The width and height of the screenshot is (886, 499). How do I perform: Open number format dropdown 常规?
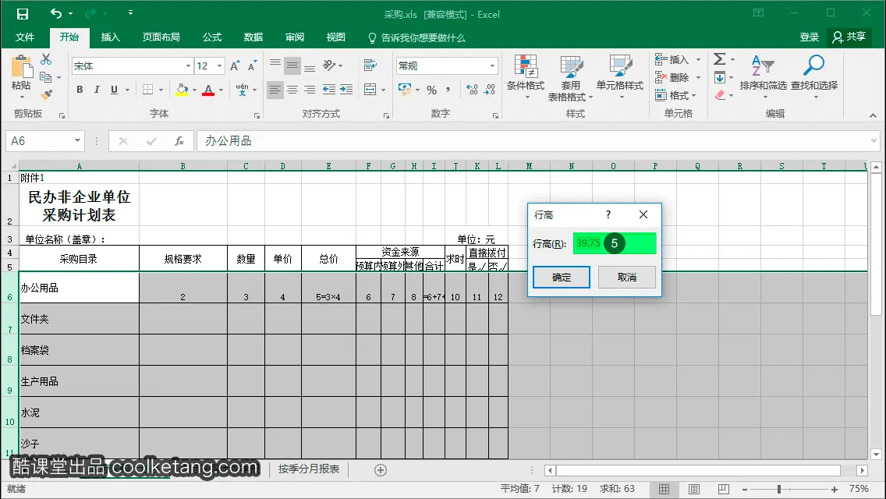(x=492, y=66)
